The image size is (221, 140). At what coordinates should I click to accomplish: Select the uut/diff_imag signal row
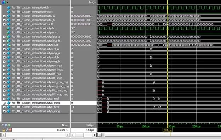point(37,78)
